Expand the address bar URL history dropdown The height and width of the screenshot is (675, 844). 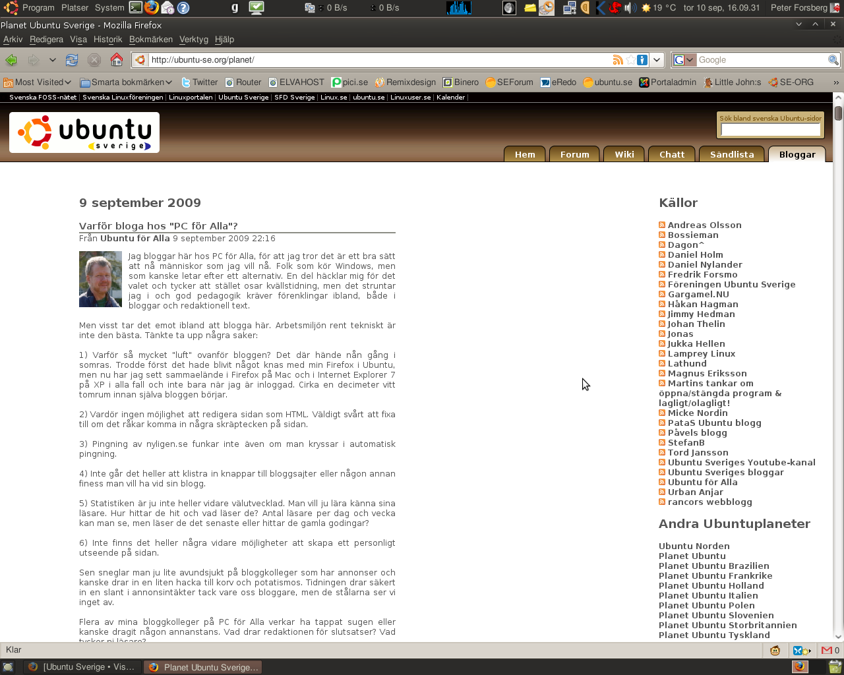pyautogui.click(x=657, y=60)
